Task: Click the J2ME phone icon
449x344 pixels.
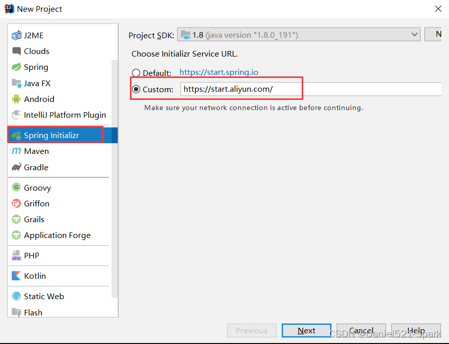Action: pos(17,35)
